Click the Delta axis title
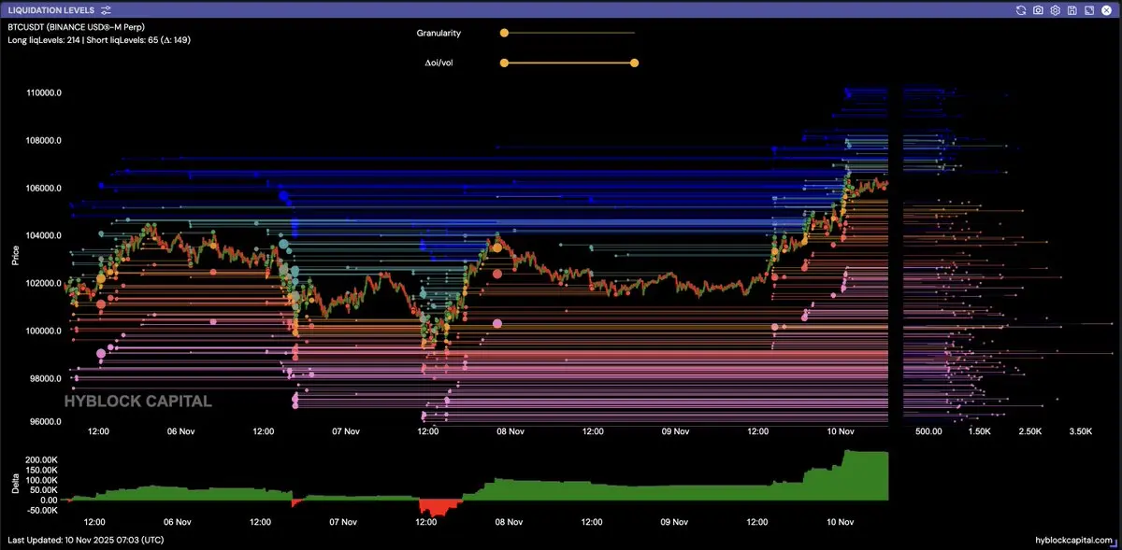Viewport: 1122px width, 550px height. 15,483
